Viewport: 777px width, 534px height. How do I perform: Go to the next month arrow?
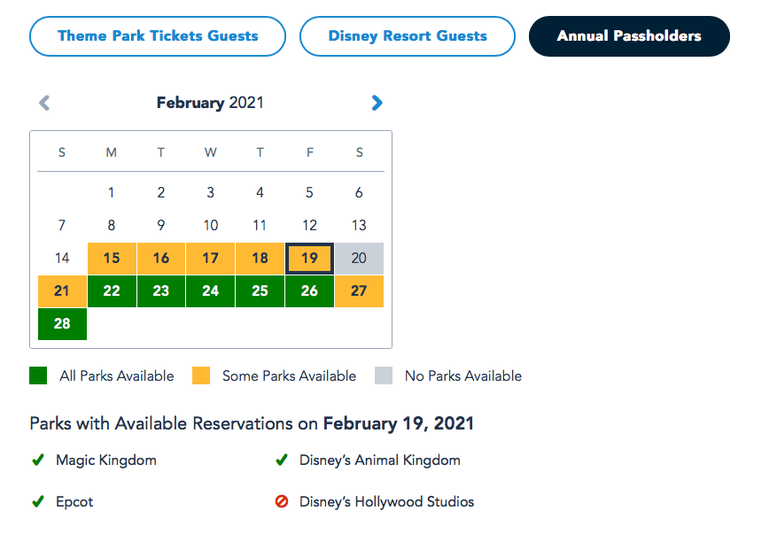tap(377, 103)
